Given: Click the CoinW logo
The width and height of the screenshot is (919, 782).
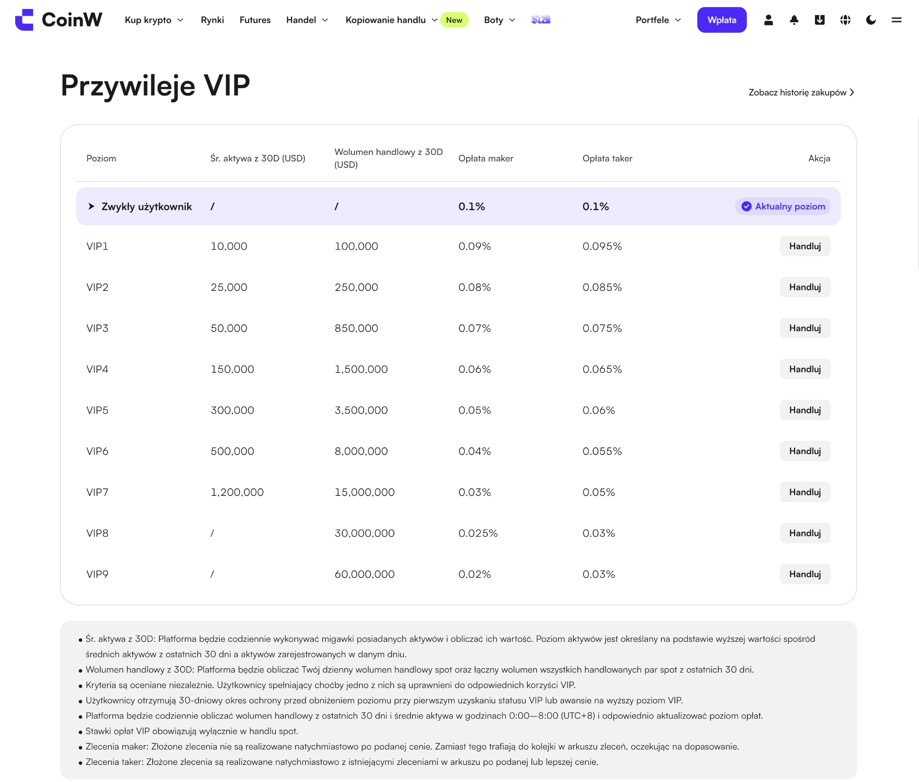Looking at the screenshot, I should pos(59,20).
